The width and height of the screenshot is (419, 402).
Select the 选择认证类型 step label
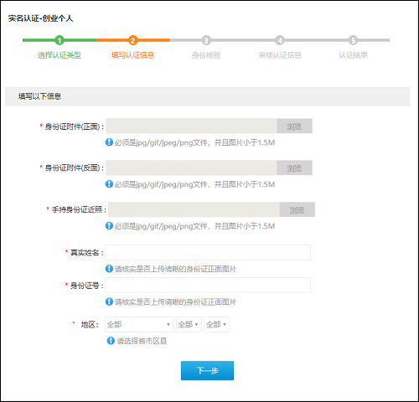point(59,55)
